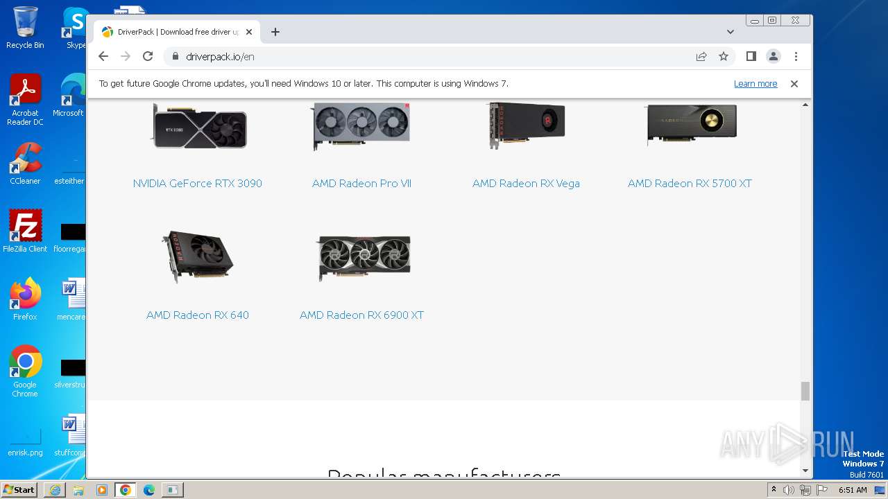Click the scrollbar up arrow
This screenshot has width=888, height=499.
805,105
